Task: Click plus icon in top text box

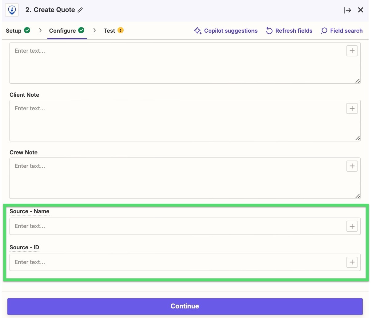Action: click(x=352, y=51)
